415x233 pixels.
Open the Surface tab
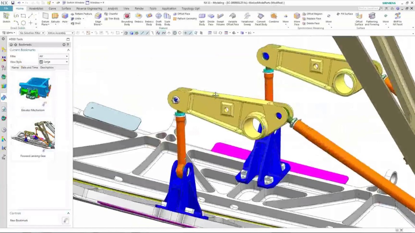point(66,8)
